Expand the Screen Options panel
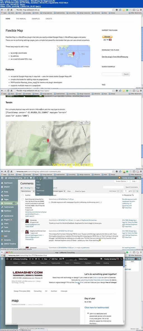 click(x=121, y=181)
